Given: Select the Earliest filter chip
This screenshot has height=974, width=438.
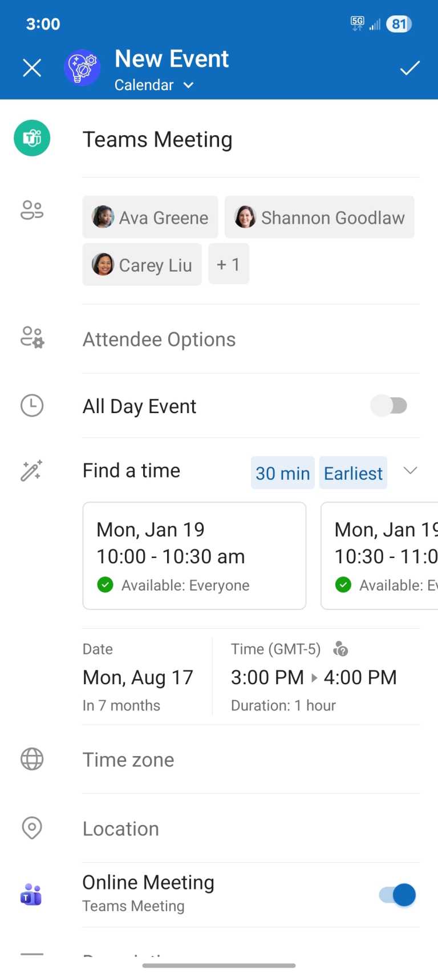Looking at the screenshot, I should tap(354, 473).
